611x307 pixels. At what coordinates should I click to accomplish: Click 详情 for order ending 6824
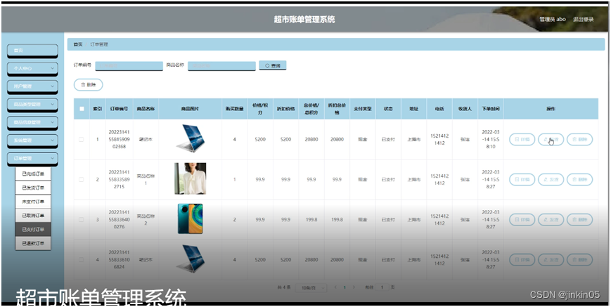(x=522, y=260)
